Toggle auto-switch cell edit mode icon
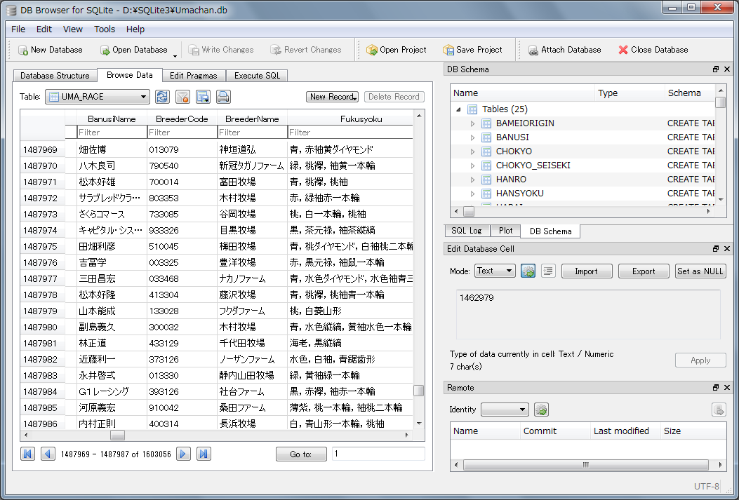Screen dimensions: 739x500 (528, 271)
